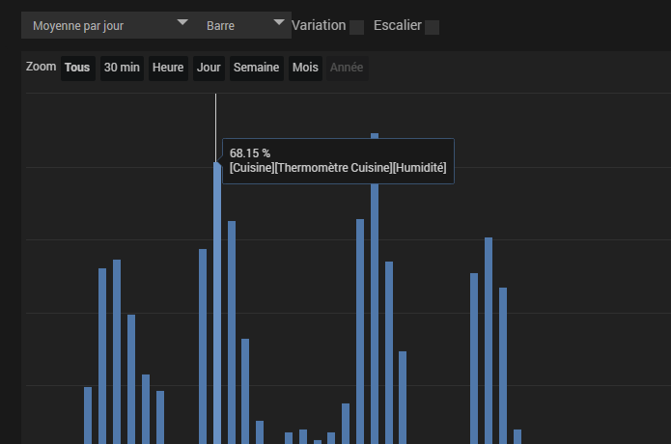Screen dimensions: 671x444
Task: Click the Zoom label
Action: pyautogui.click(x=42, y=67)
